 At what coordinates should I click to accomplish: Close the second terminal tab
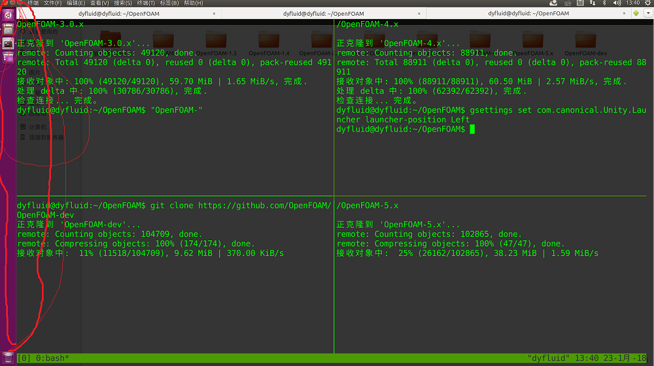pyautogui.click(x=419, y=14)
